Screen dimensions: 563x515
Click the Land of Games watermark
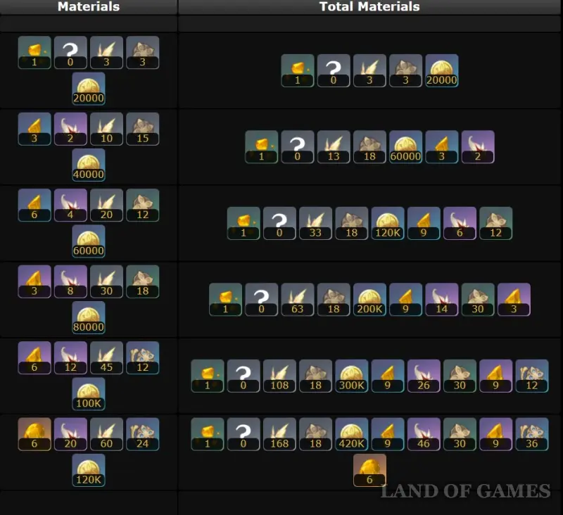click(465, 491)
